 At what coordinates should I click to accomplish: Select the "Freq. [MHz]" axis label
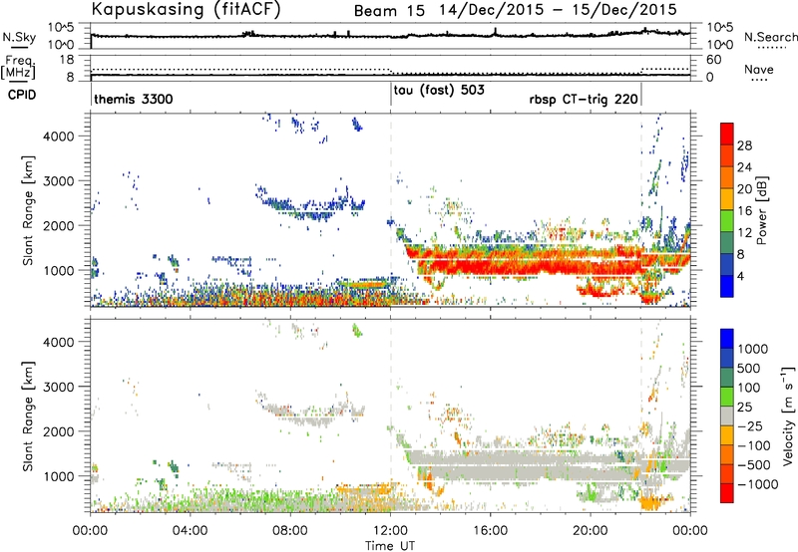point(19,67)
